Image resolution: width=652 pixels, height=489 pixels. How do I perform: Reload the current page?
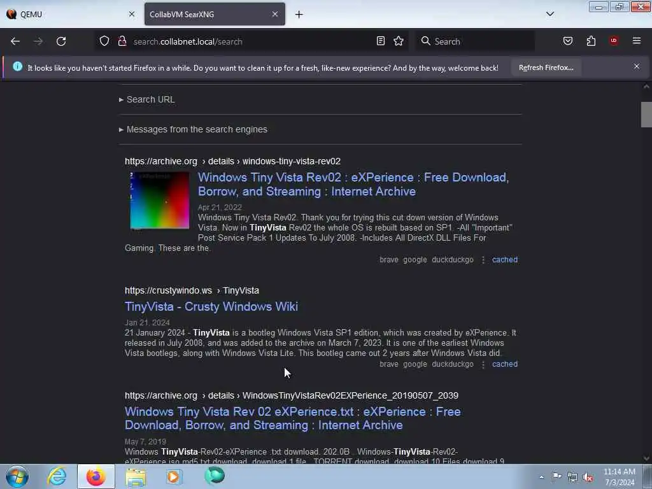click(x=61, y=41)
